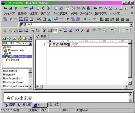Toggle italic I button in third toolbar
The width and height of the screenshot is (135, 113).
tap(90, 19)
